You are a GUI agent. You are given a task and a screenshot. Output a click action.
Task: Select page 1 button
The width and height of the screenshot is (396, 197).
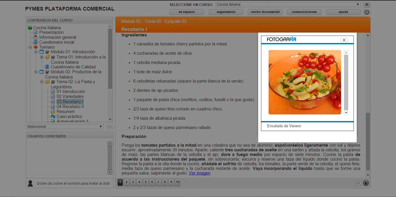click(x=120, y=182)
